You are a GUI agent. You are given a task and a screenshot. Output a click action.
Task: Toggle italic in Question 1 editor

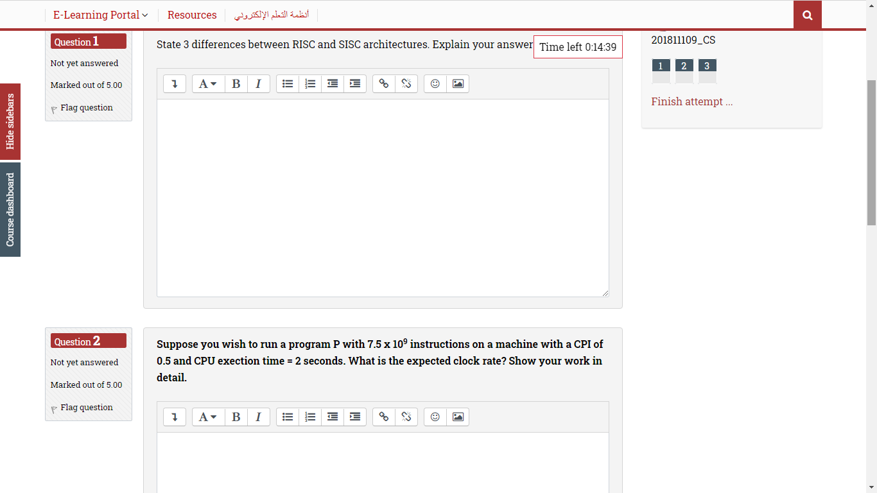click(x=259, y=83)
